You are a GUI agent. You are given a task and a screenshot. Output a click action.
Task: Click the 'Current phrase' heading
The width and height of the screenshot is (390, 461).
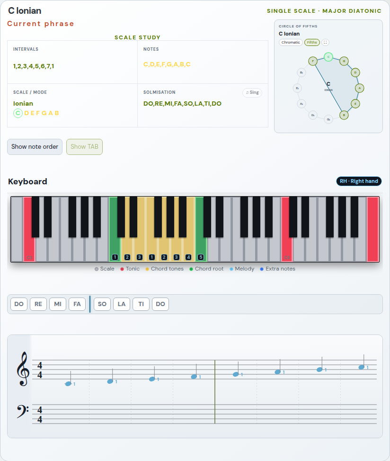[41, 24]
